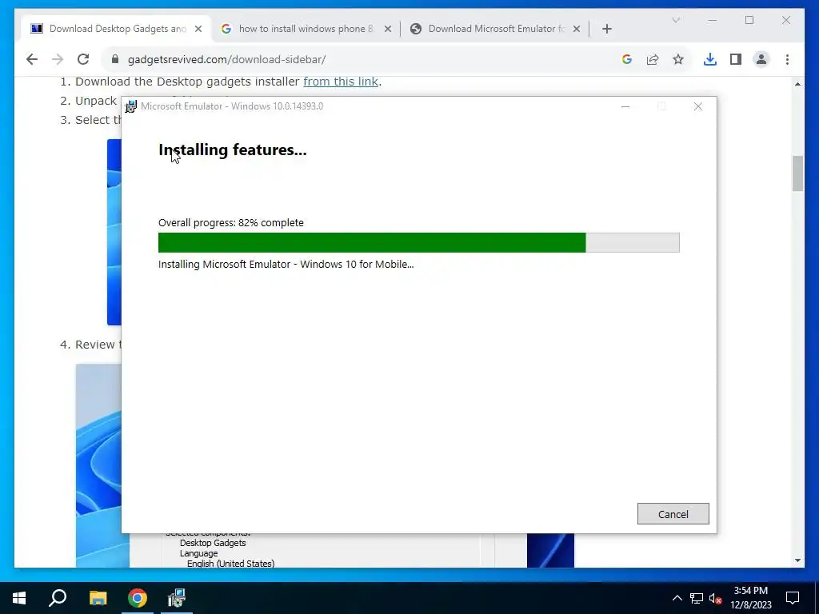Open a new Chrome tab
This screenshot has height=614, width=819.
coord(606,29)
